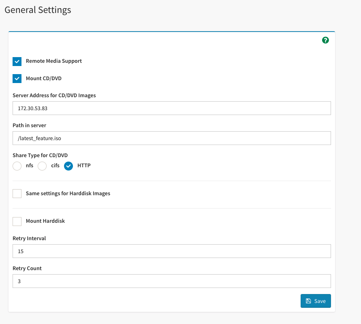Image resolution: width=361 pixels, height=324 pixels.
Task: Select the cifs share type radio button
Action: (42, 166)
